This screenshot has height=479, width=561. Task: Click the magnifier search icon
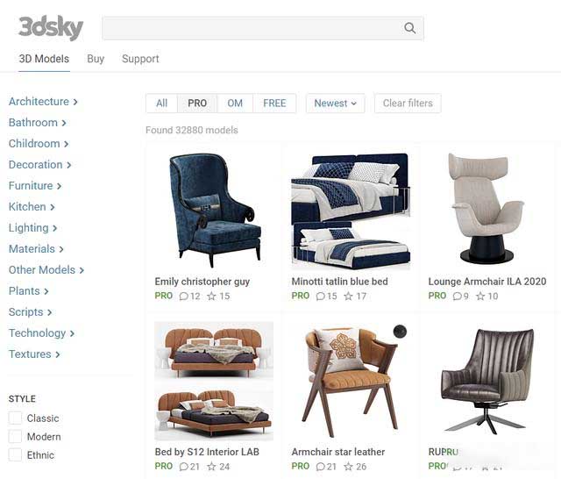pyautogui.click(x=409, y=28)
